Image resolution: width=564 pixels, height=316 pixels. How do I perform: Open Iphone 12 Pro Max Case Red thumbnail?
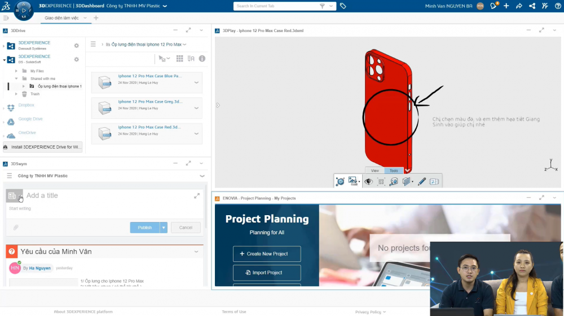(105, 133)
